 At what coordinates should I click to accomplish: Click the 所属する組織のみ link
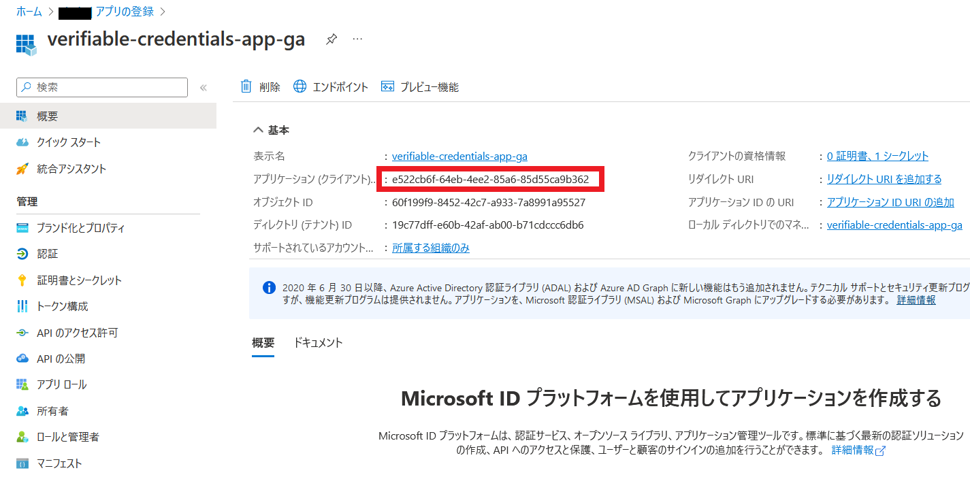pos(431,248)
